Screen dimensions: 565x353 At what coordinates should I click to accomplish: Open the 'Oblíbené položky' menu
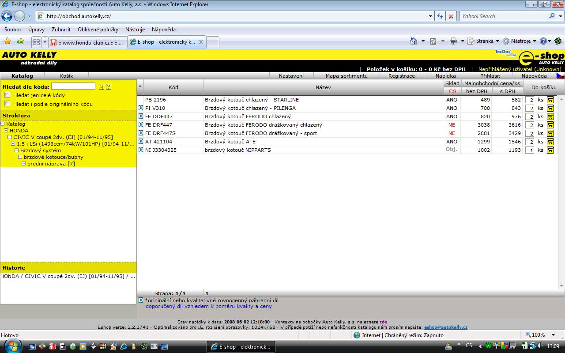click(x=98, y=30)
